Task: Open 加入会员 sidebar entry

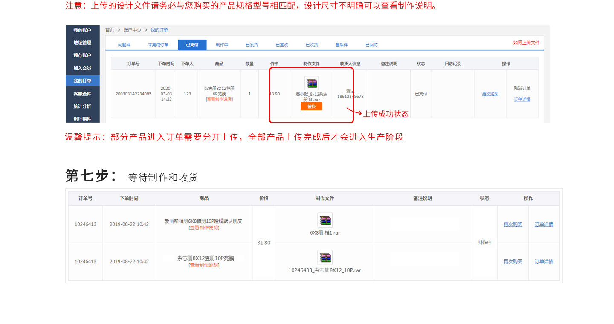Action: pos(82,68)
